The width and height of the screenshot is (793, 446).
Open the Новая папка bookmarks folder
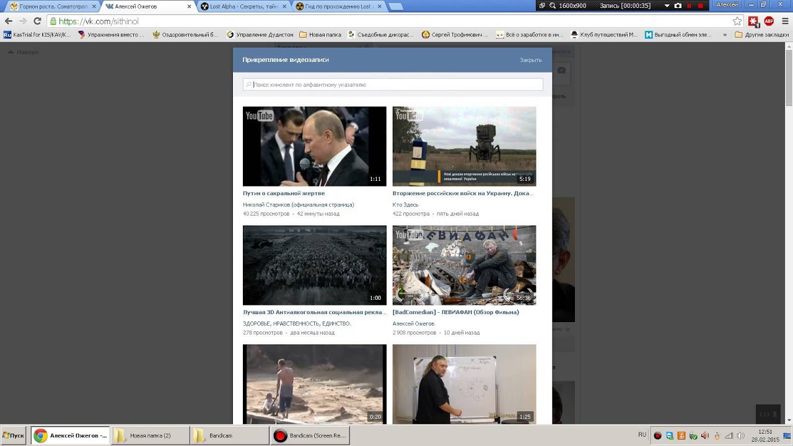320,35
